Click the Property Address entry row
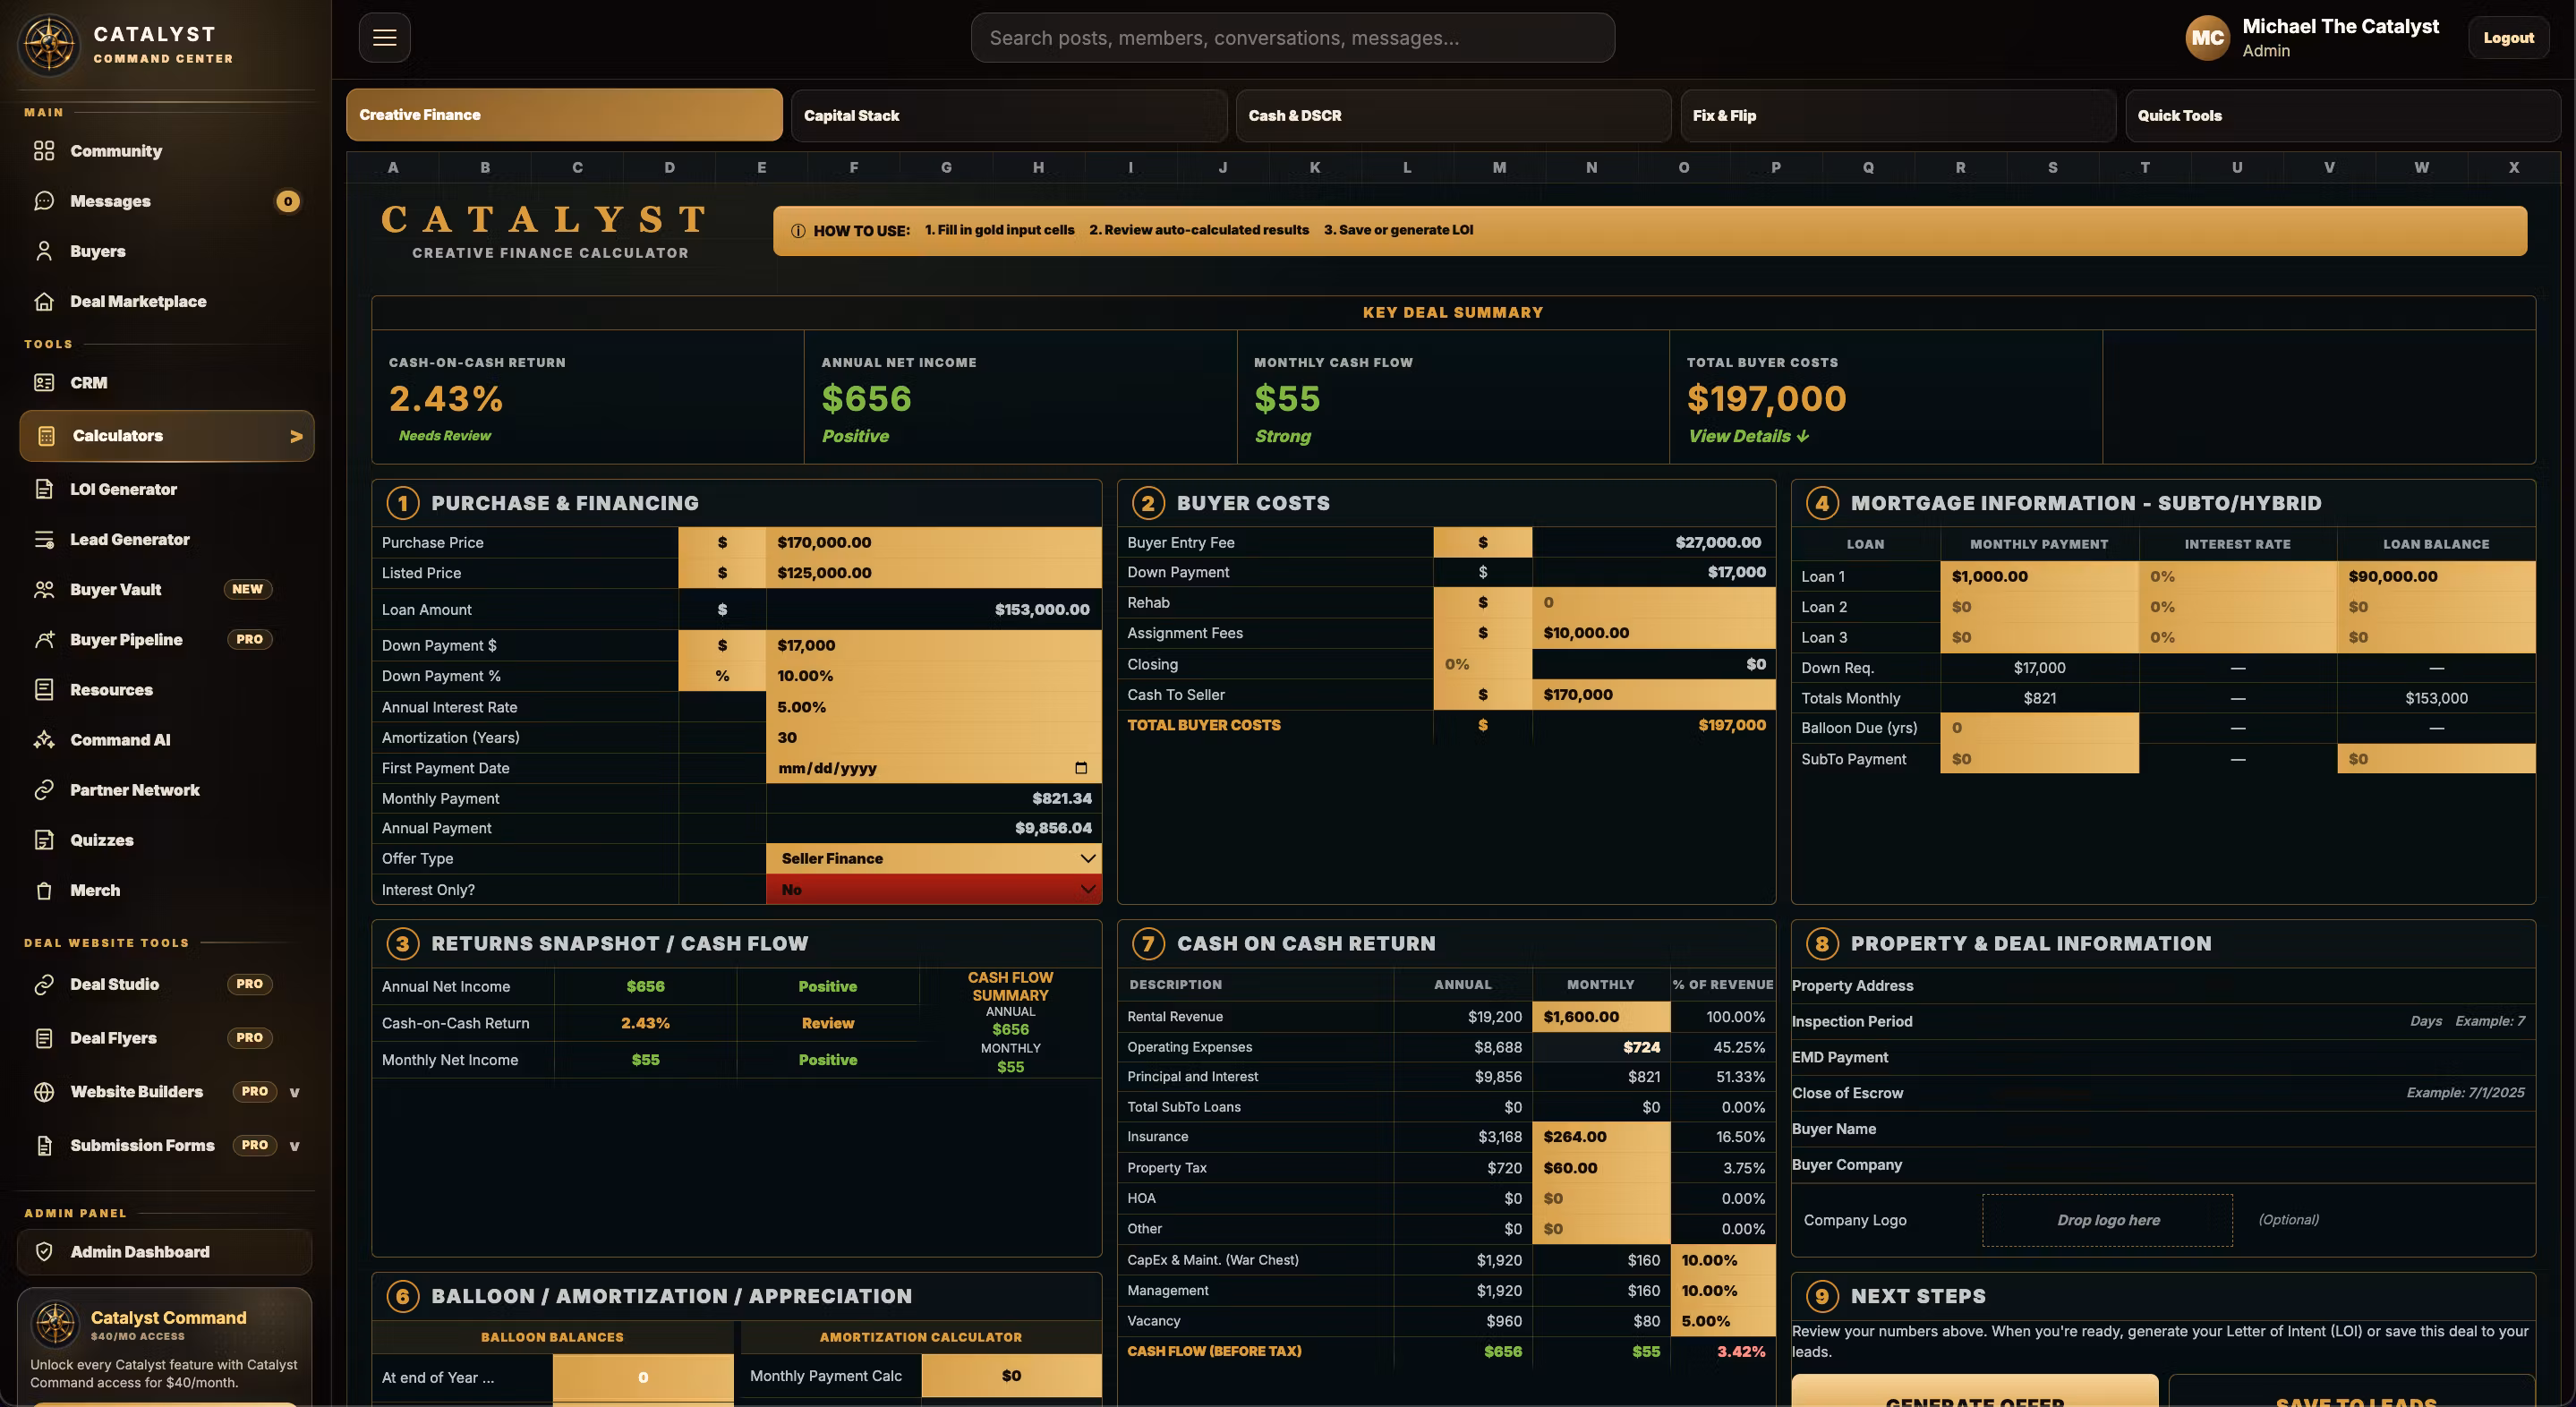2576x1407 pixels. tap(2163, 986)
